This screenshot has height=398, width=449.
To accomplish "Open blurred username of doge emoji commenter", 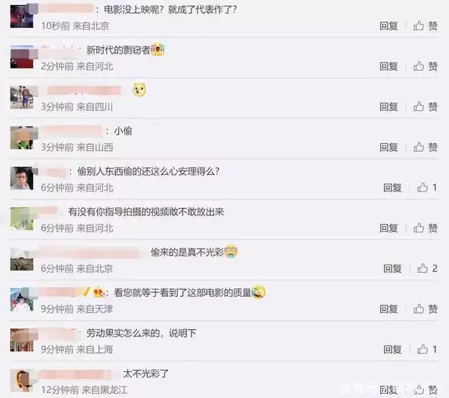I will click(x=84, y=91).
